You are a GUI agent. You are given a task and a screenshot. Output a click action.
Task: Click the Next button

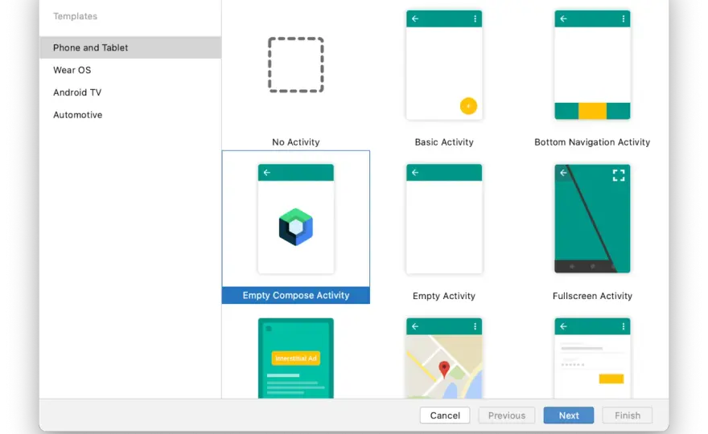[x=569, y=416]
